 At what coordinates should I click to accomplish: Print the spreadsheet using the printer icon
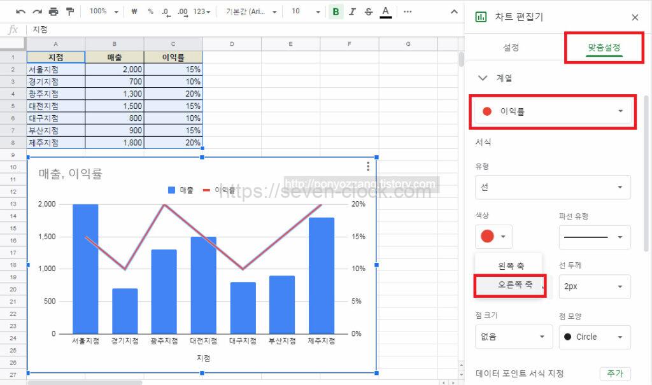click(53, 11)
